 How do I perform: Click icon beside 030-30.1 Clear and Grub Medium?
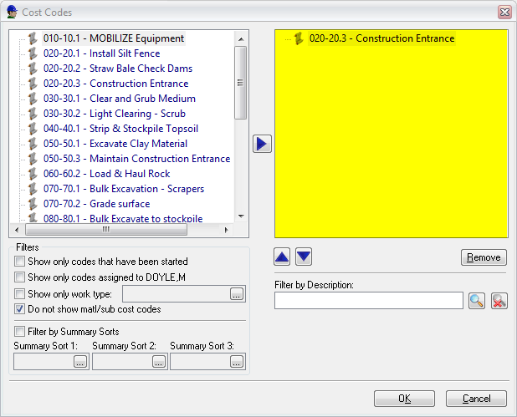[x=33, y=99]
